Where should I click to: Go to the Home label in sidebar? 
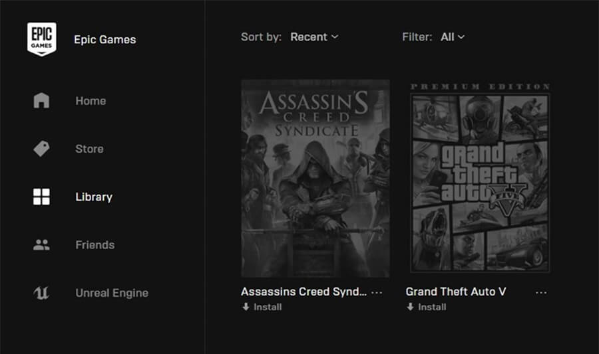pos(91,101)
